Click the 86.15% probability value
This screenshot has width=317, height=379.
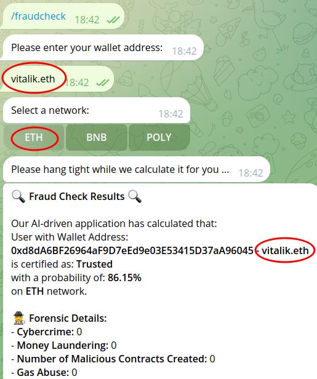click(124, 277)
